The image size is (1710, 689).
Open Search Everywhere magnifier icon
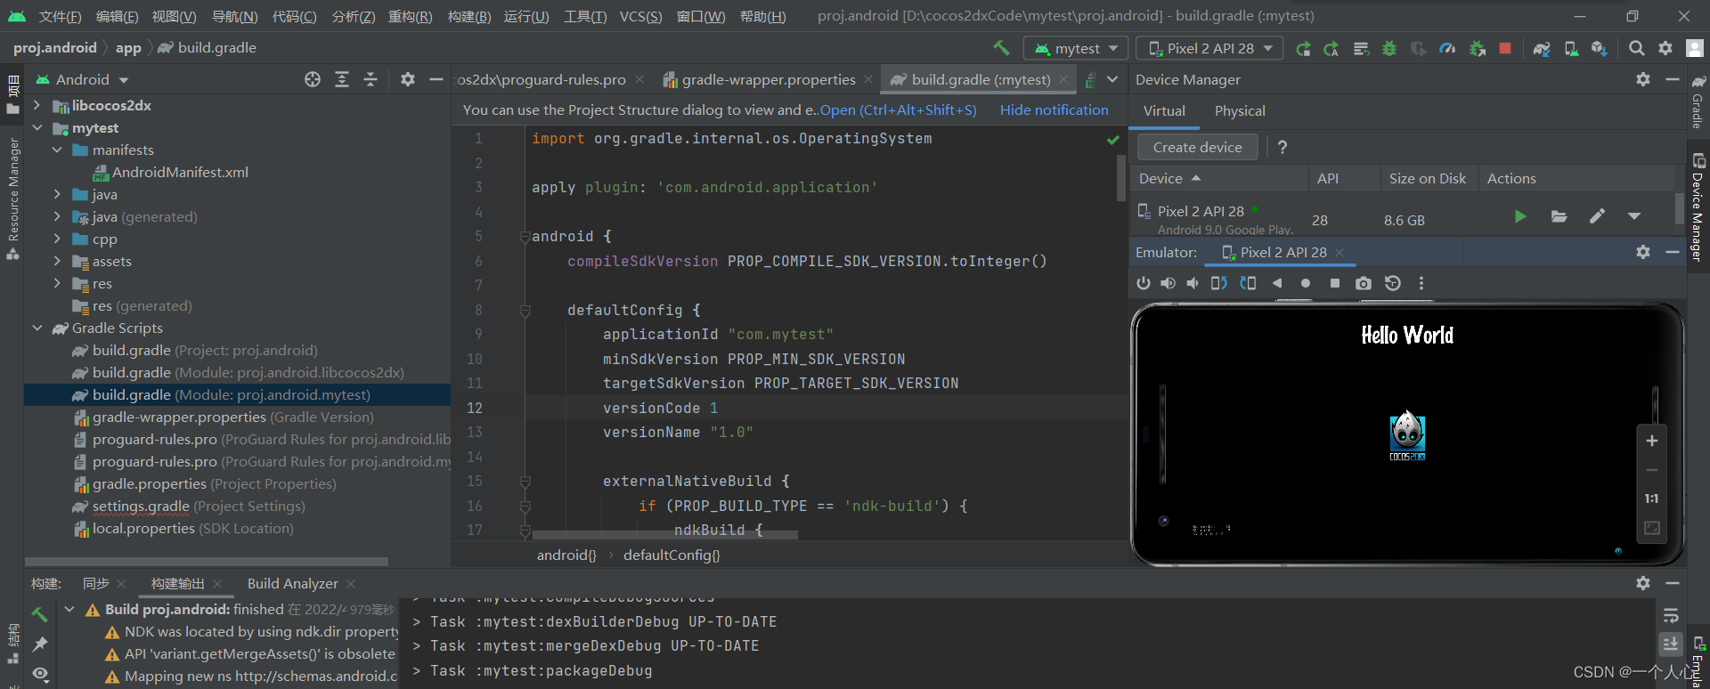[x=1637, y=48]
